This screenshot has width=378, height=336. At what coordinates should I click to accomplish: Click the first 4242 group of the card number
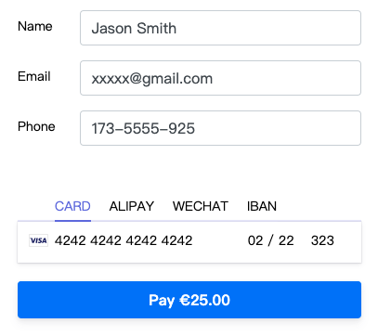(x=71, y=240)
